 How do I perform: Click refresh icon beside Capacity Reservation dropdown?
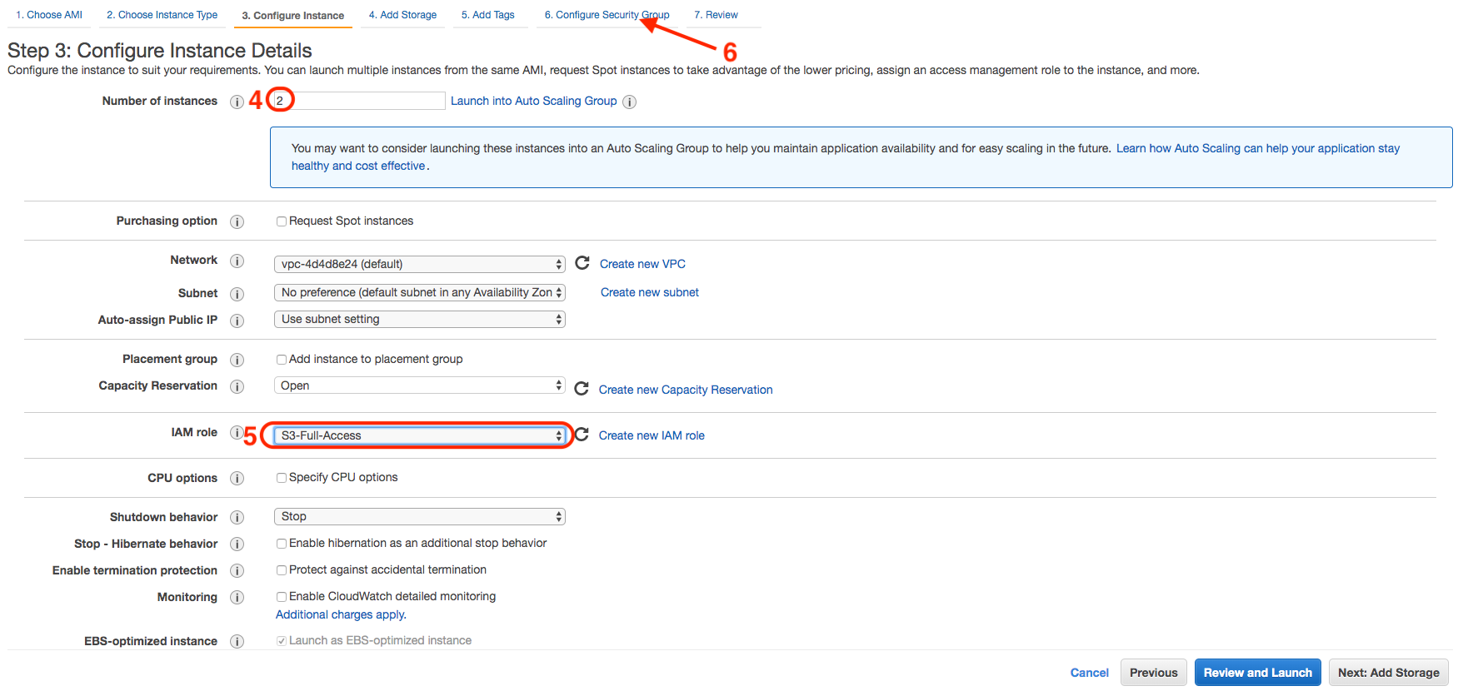(582, 388)
